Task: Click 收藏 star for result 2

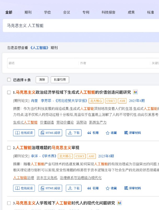Action: point(111,188)
